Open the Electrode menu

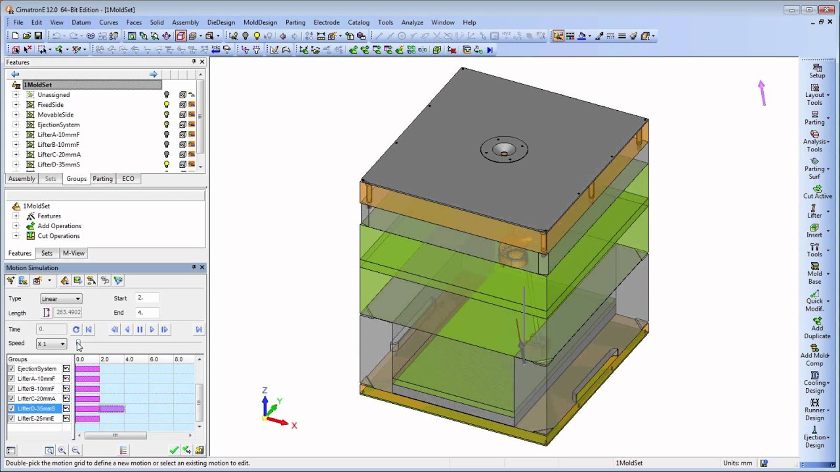(326, 22)
